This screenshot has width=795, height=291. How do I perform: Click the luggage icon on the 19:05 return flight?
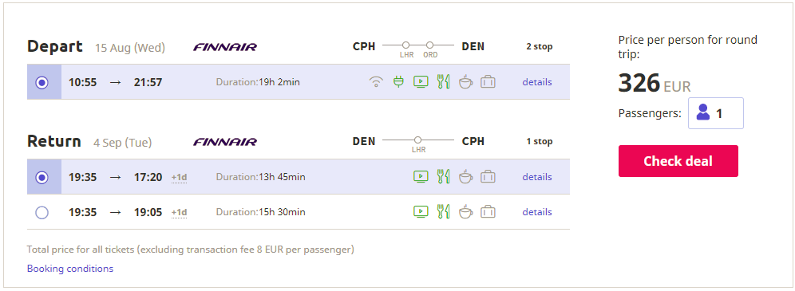coord(488,211)
